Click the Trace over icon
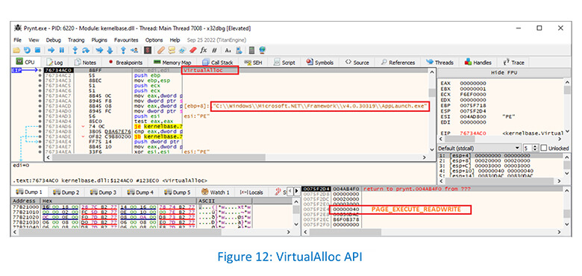Image resolution: width=582 pixels, height=276 pixels. click(x=110, y=50)
